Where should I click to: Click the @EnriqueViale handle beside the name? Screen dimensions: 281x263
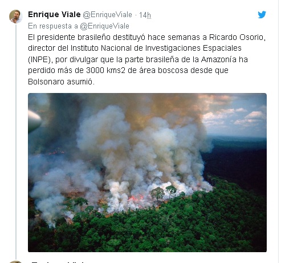(x=107, y=15)
